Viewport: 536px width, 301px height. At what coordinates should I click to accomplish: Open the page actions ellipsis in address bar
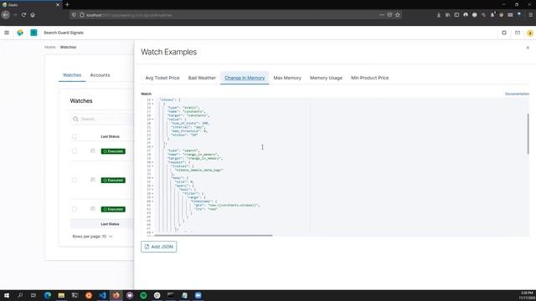pyautogui.click(x=382, y=15)
